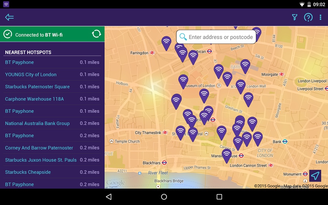Screen dimensions: 328x205
Task: Open National Australia Bank Group hotspot
Action: tap(52, 123)
